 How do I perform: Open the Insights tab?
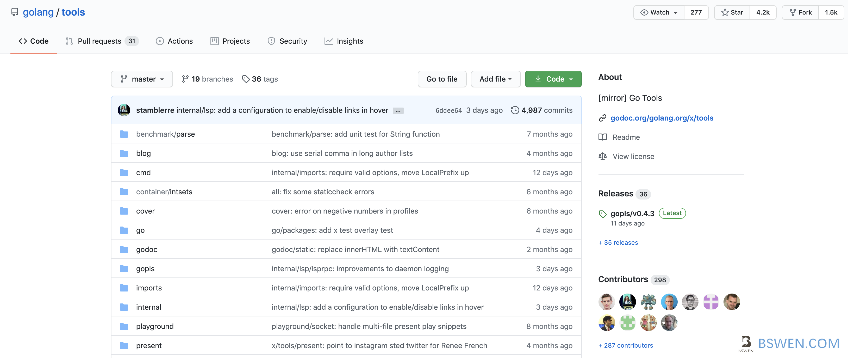pyautogui.click(x=344, y=41)
